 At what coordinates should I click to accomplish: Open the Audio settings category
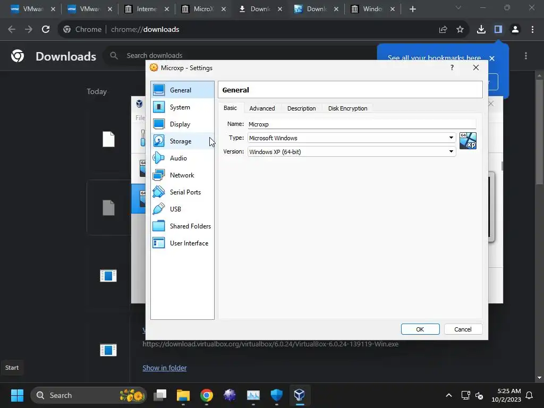pyautogui.click(x=183, y=158)
